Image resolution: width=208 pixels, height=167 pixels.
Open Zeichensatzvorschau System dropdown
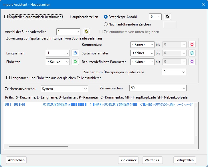tap(64, 89)
